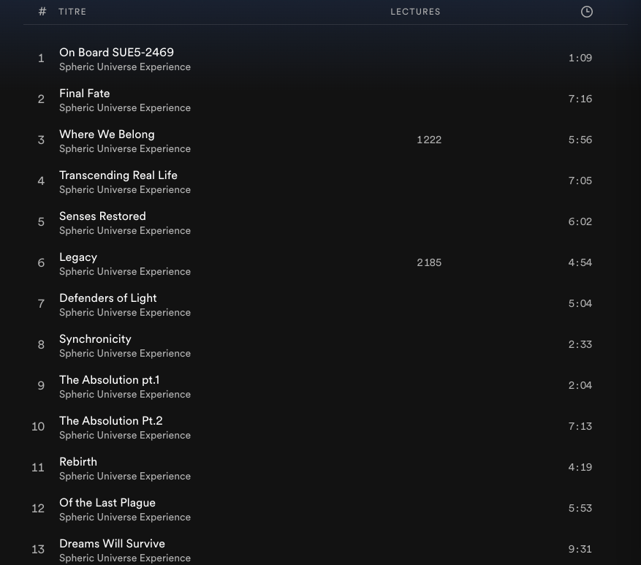This screenshot has height=565, width=641.
Task: Open artist link under Senses Restored
Action: 125,230
